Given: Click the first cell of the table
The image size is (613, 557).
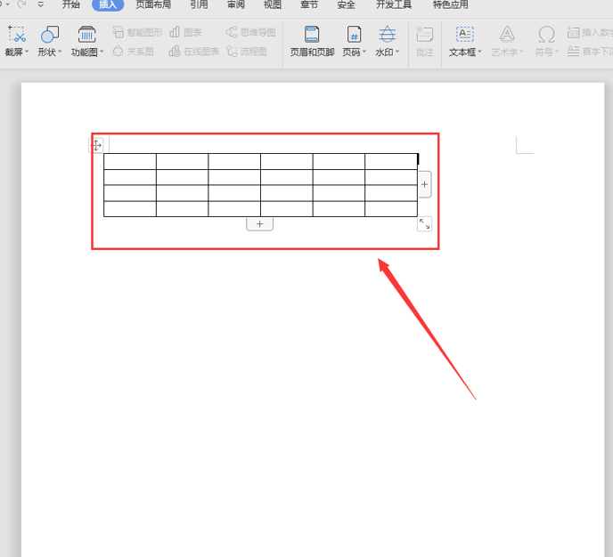Looking at the screenshot, I should pos(130,161).
